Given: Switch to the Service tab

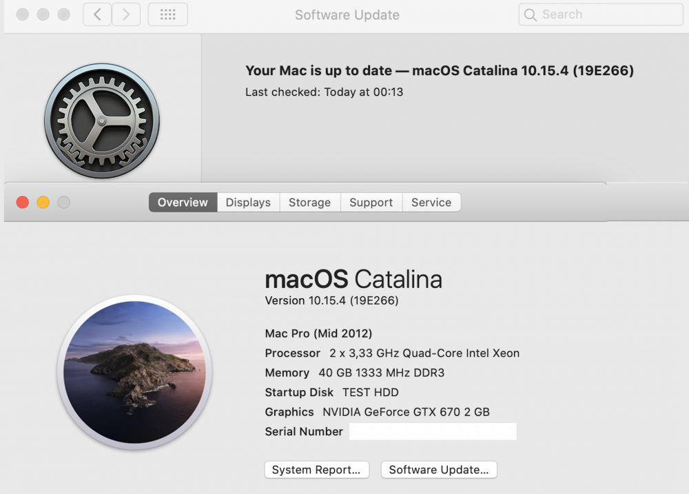Looking at the screenshot, I should pos(431,202).
